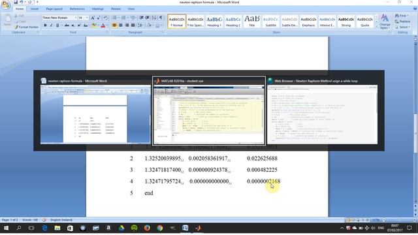Screen dimensions: 418x235
Task: Open the Times New Roman font dropdown
Action: coord(76,18)
